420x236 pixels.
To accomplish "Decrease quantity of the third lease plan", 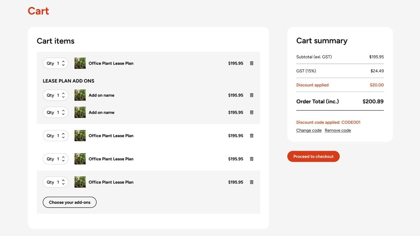I will click(63, 161).
